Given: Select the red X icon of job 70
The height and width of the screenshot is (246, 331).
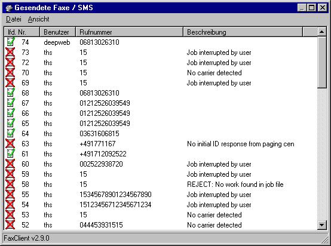Looking at the screenshot, I should point(10,72).
